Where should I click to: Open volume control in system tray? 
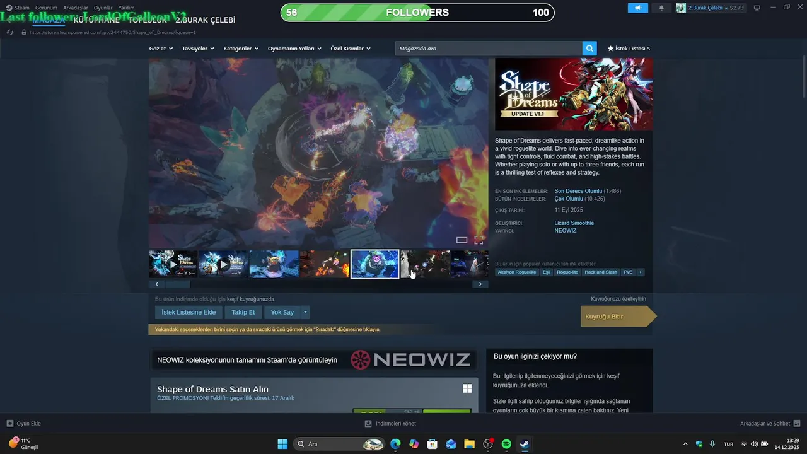coord(754,444)
